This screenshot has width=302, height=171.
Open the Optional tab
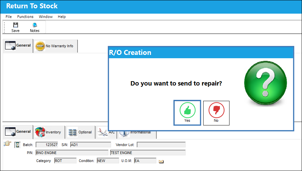click(x=80, y=132)
